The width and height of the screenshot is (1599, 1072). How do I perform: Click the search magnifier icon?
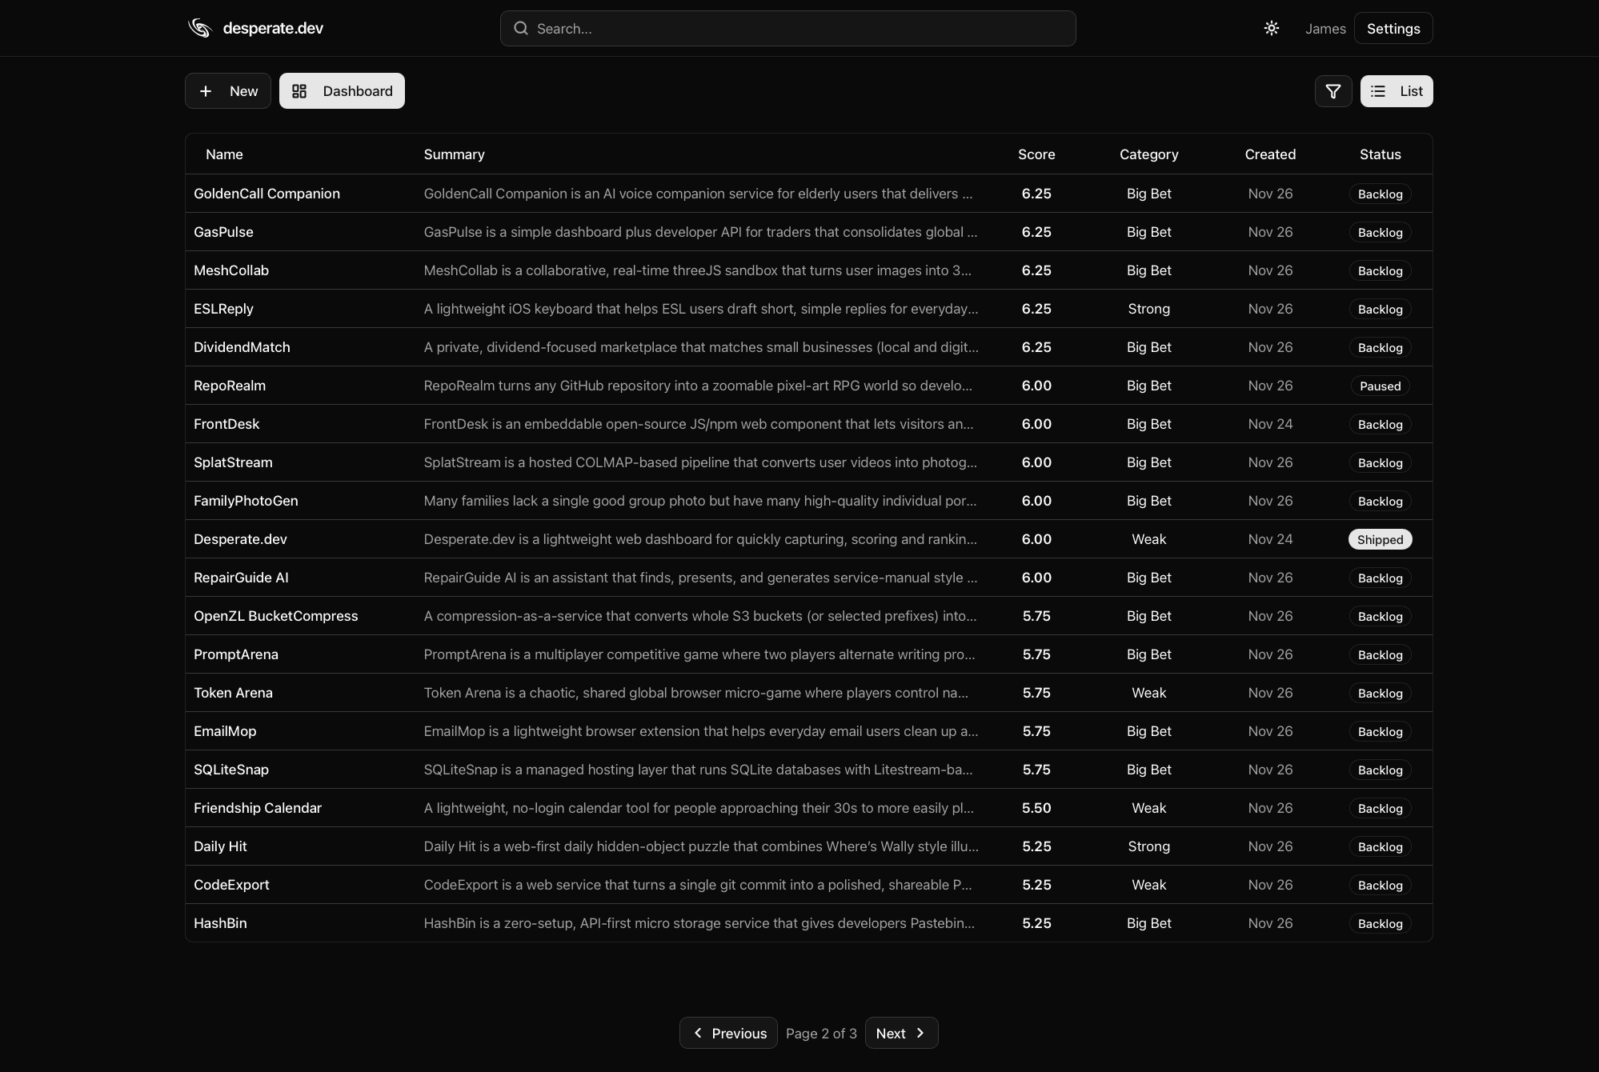pos(520,28)
